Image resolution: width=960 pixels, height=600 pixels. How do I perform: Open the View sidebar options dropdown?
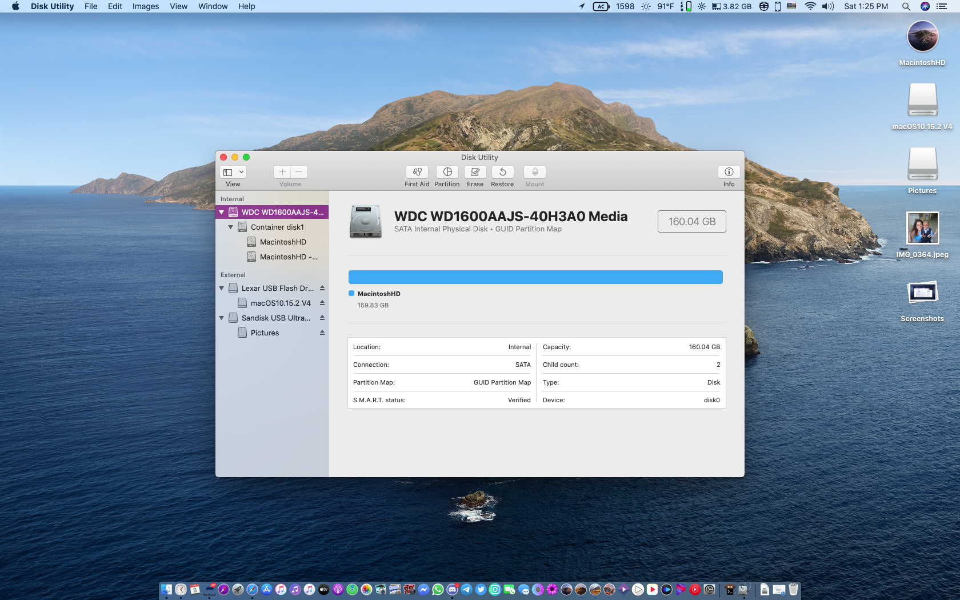coord(233,172)
